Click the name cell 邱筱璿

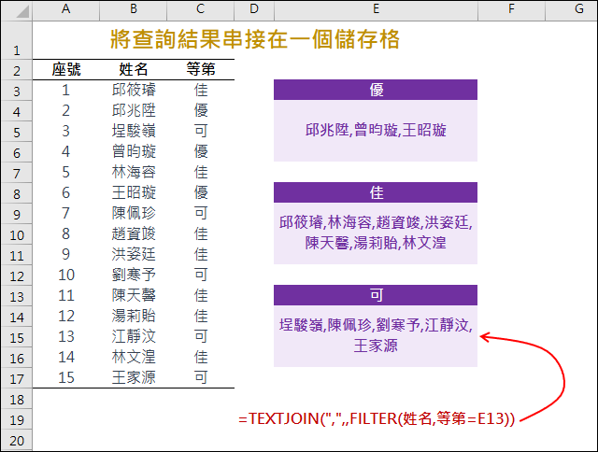point(133,90)
